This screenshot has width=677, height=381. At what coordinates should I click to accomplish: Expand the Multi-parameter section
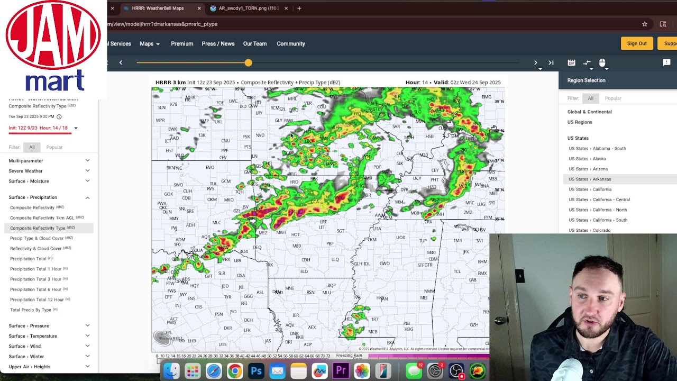tap(49, 161)
